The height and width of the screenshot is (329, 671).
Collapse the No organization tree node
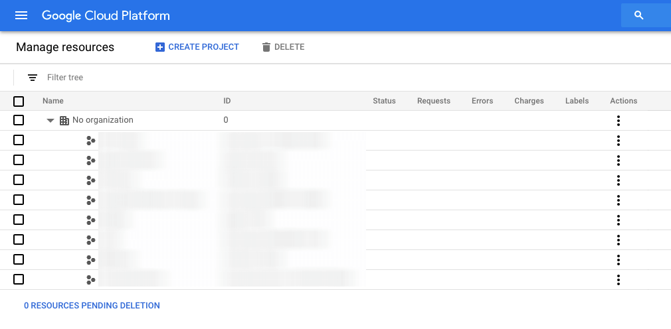tap(50, 121)
